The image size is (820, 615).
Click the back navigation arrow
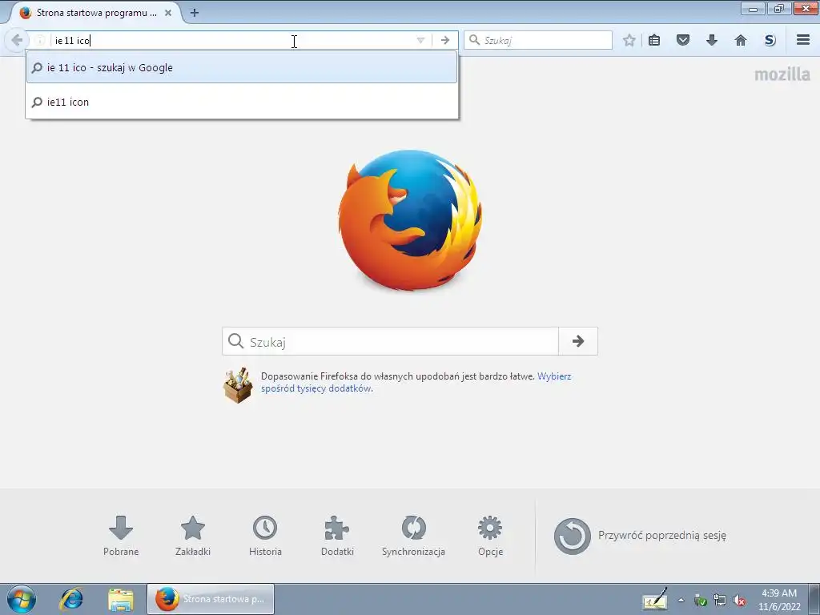tap(16, 40)
